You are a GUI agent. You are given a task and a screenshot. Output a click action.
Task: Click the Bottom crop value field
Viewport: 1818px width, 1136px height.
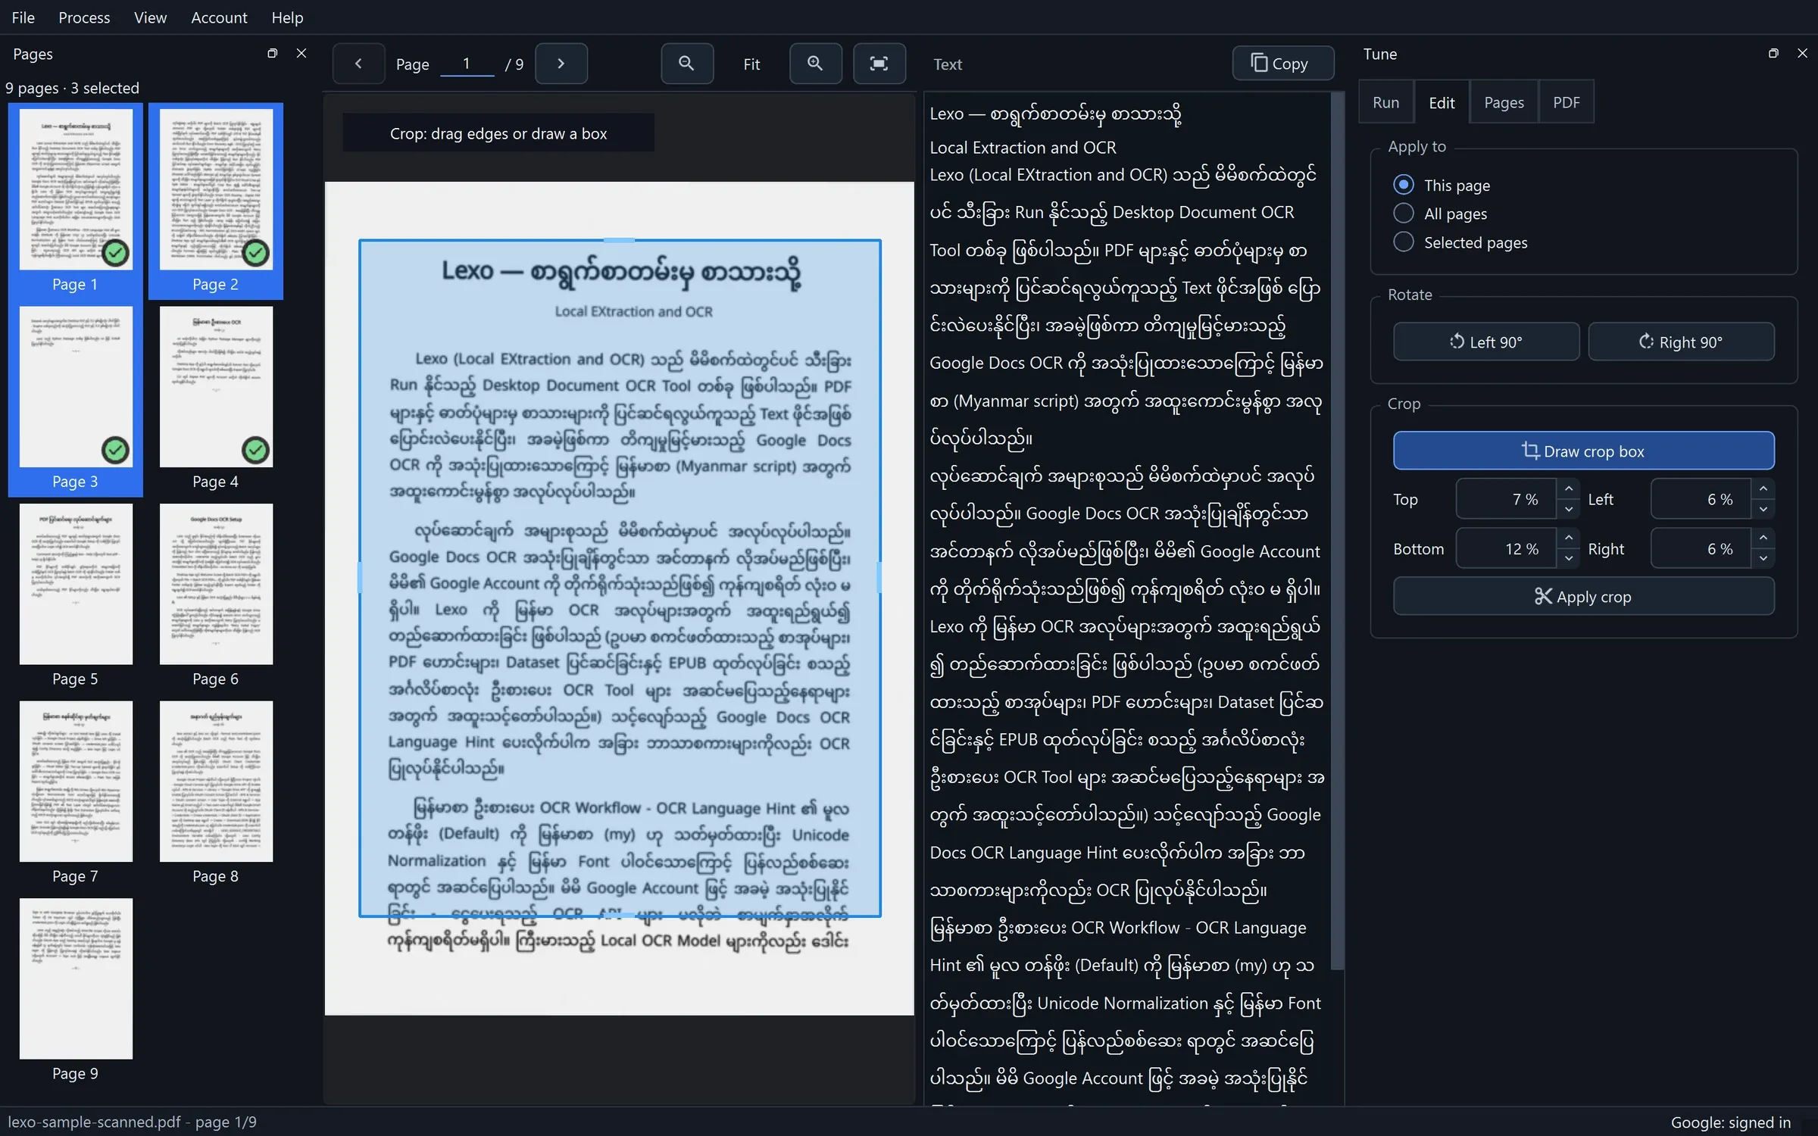point(1506,548)
